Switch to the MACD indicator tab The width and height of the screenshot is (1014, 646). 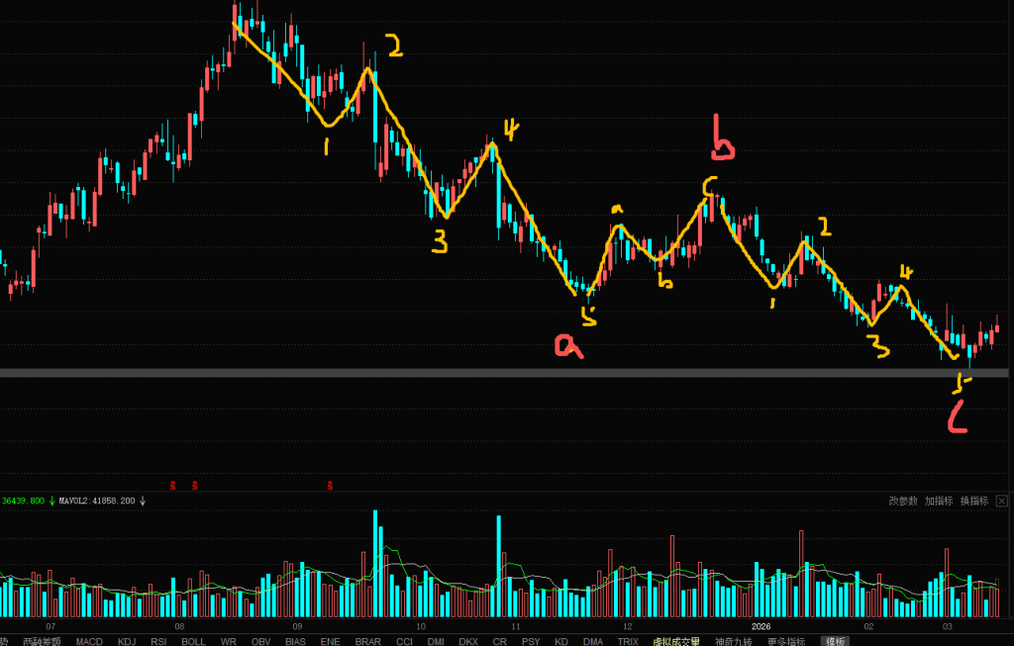click(89, 641)
